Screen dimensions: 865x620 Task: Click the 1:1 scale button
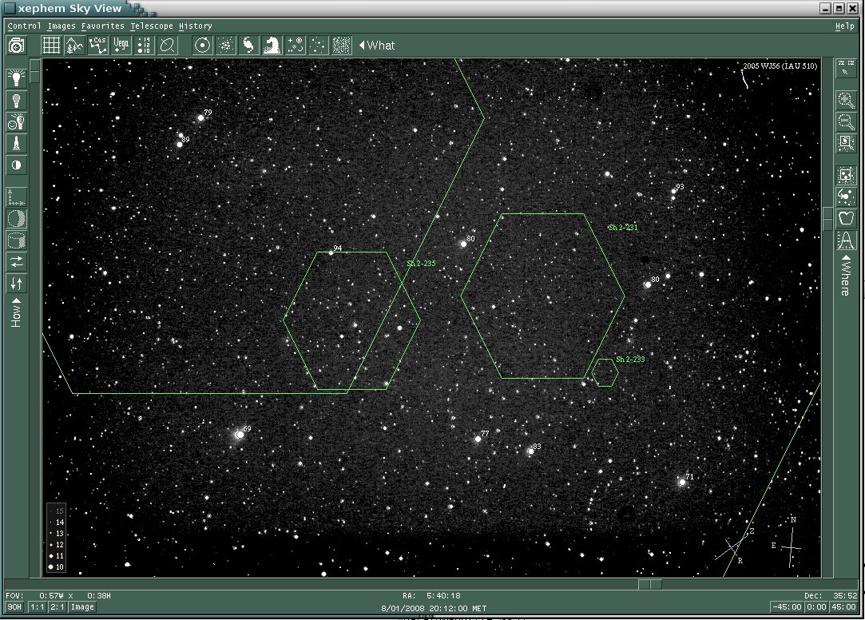(x=37, y=607)
